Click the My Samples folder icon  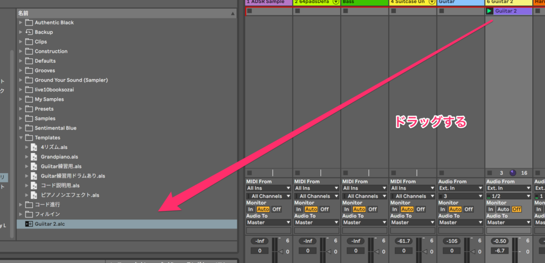click(x=29, y=99)
